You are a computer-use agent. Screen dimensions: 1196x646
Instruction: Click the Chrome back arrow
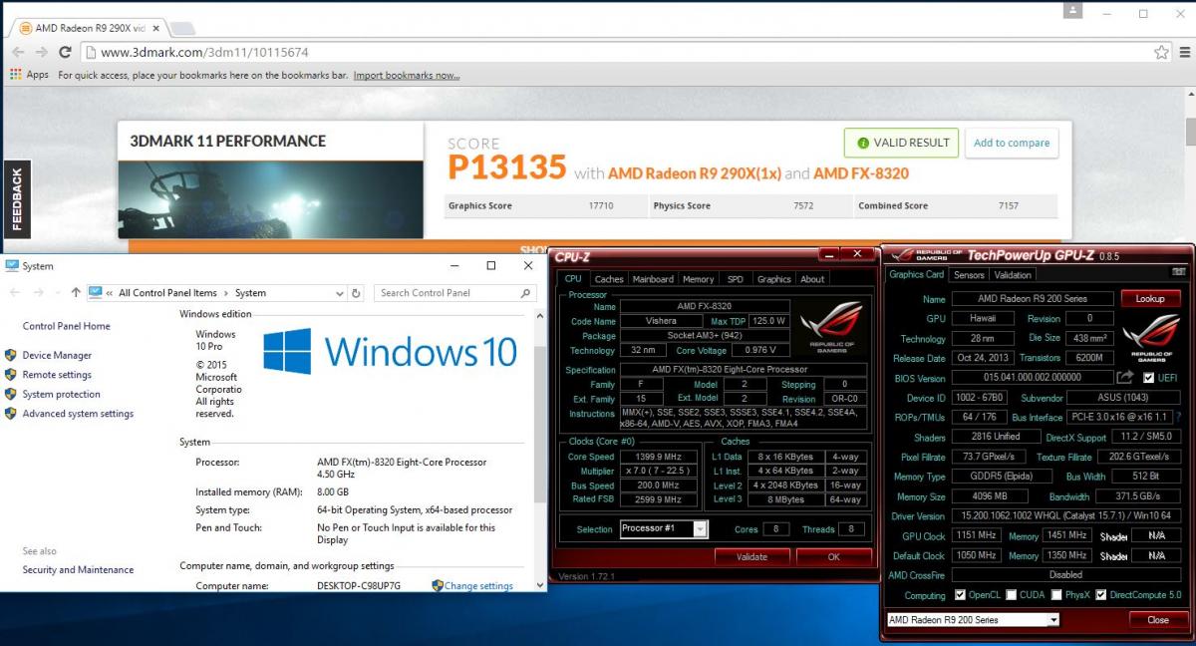[x=18, y=53]
